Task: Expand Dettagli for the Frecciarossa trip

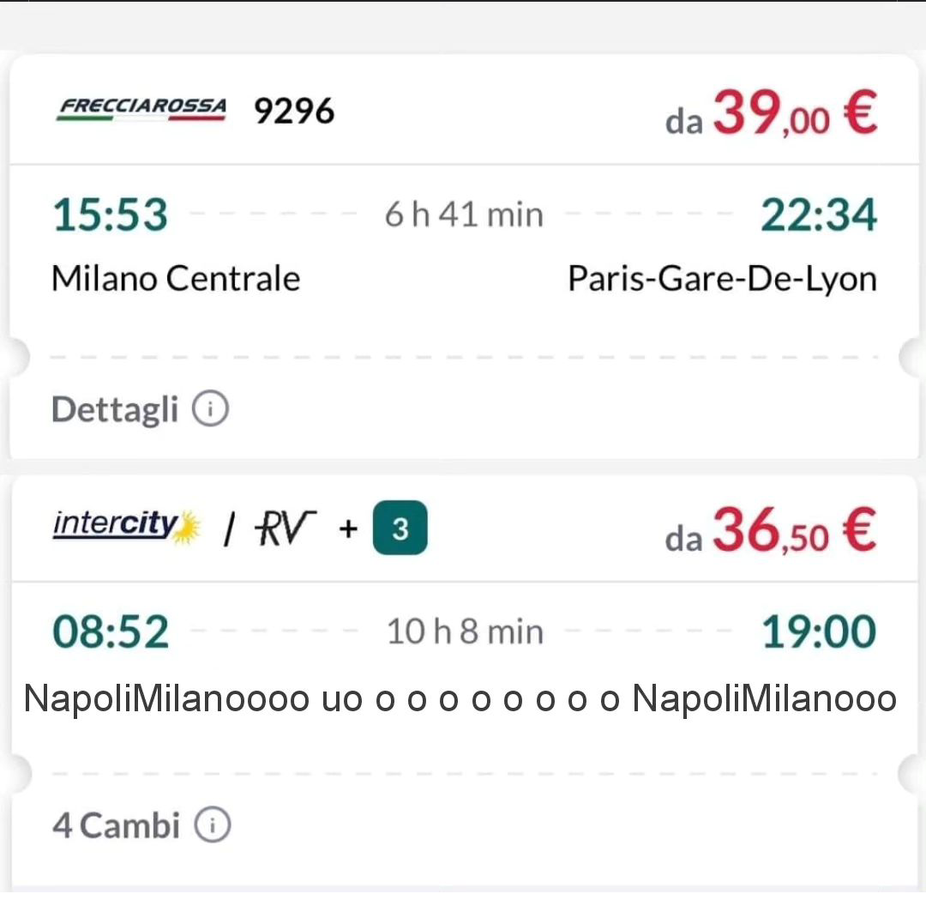Action: (x=115, y=409)
